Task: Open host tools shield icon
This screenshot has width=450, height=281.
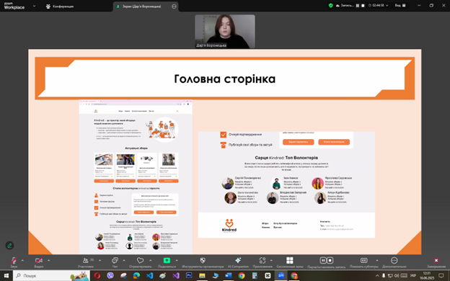Action: click(203, 260)
